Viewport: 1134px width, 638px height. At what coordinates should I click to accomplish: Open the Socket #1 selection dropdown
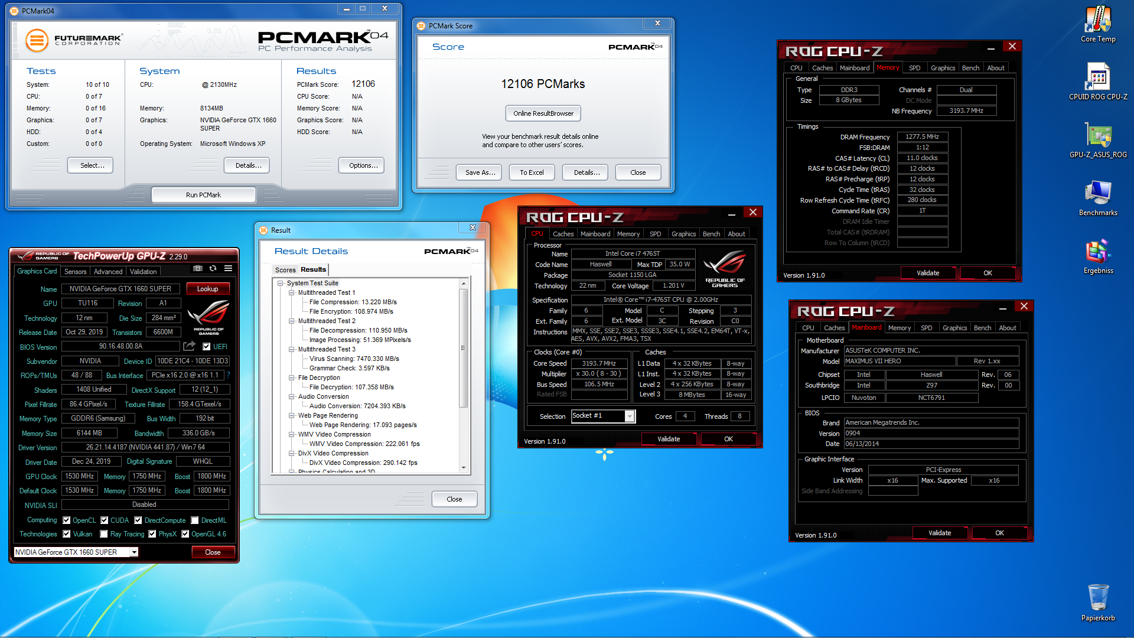[x=630, y=416]
